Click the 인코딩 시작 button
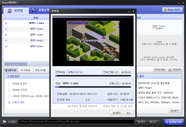Image resolution: width=186 pixels, height=127 pixels. pos(173,122)
